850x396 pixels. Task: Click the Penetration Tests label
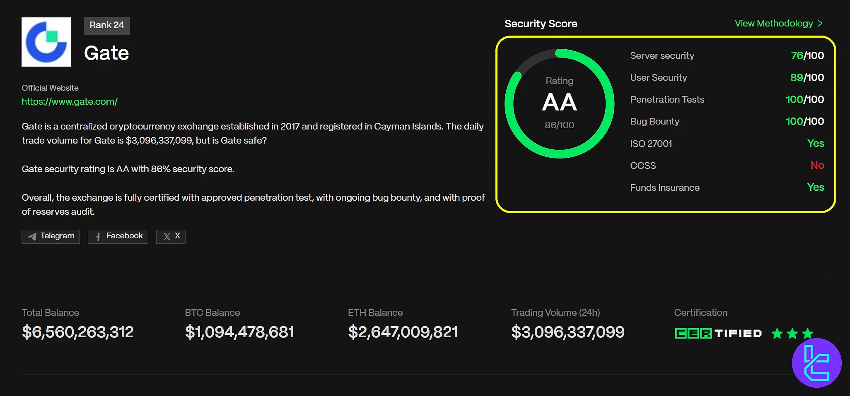667,99
